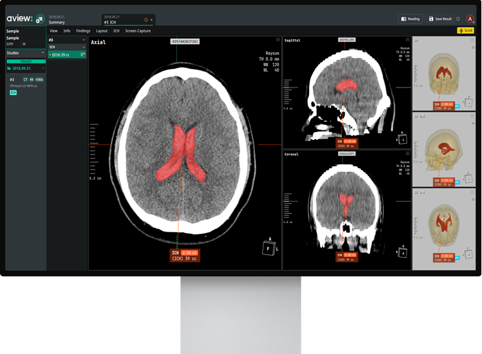Click the 49 image count tag
The width and height of the screenshot is (482, 354).
[31, 80]
